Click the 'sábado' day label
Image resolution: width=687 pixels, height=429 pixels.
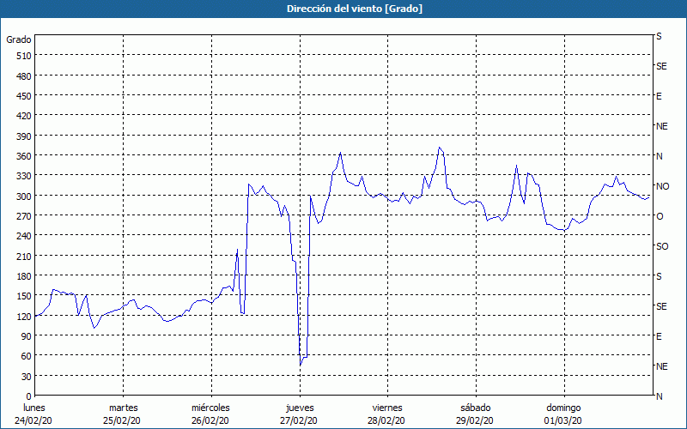[x=476, y=408]
